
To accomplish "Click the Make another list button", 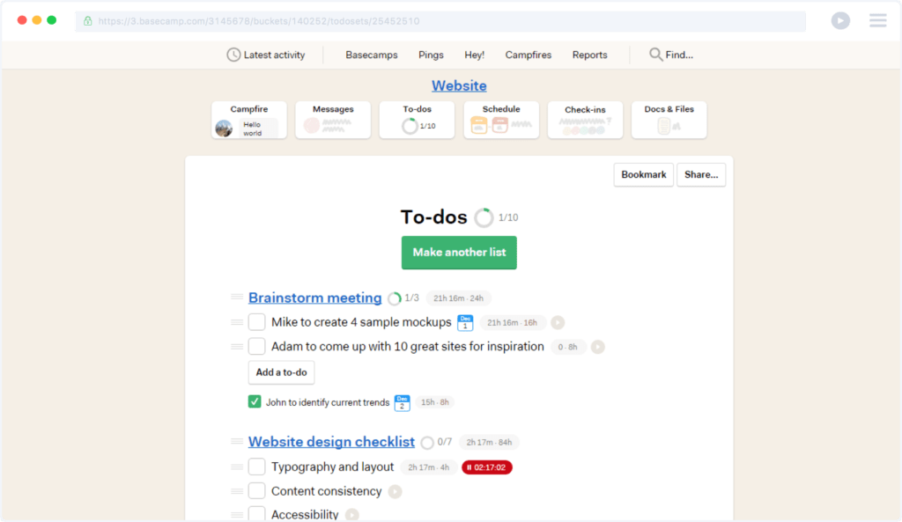I will 459,253.
